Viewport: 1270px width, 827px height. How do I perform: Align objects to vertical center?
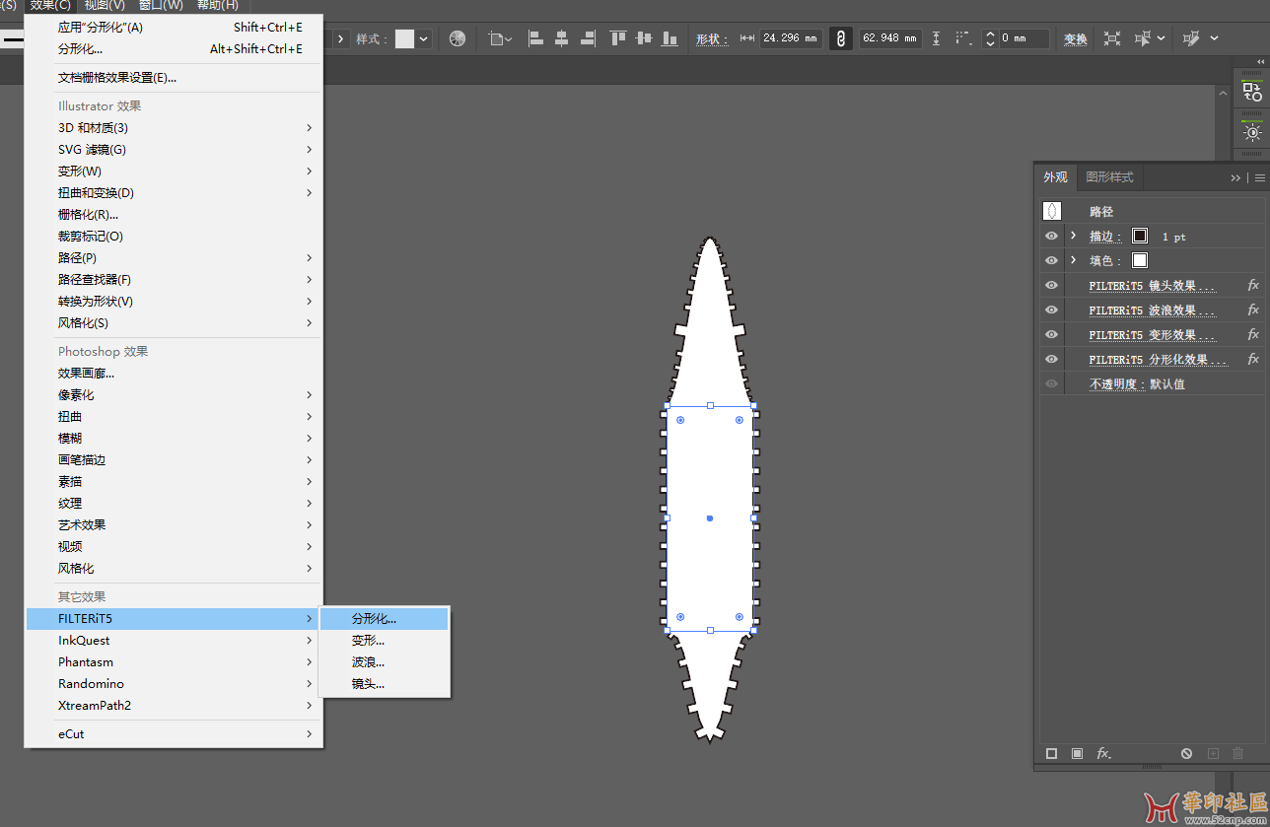pos(644,38)
